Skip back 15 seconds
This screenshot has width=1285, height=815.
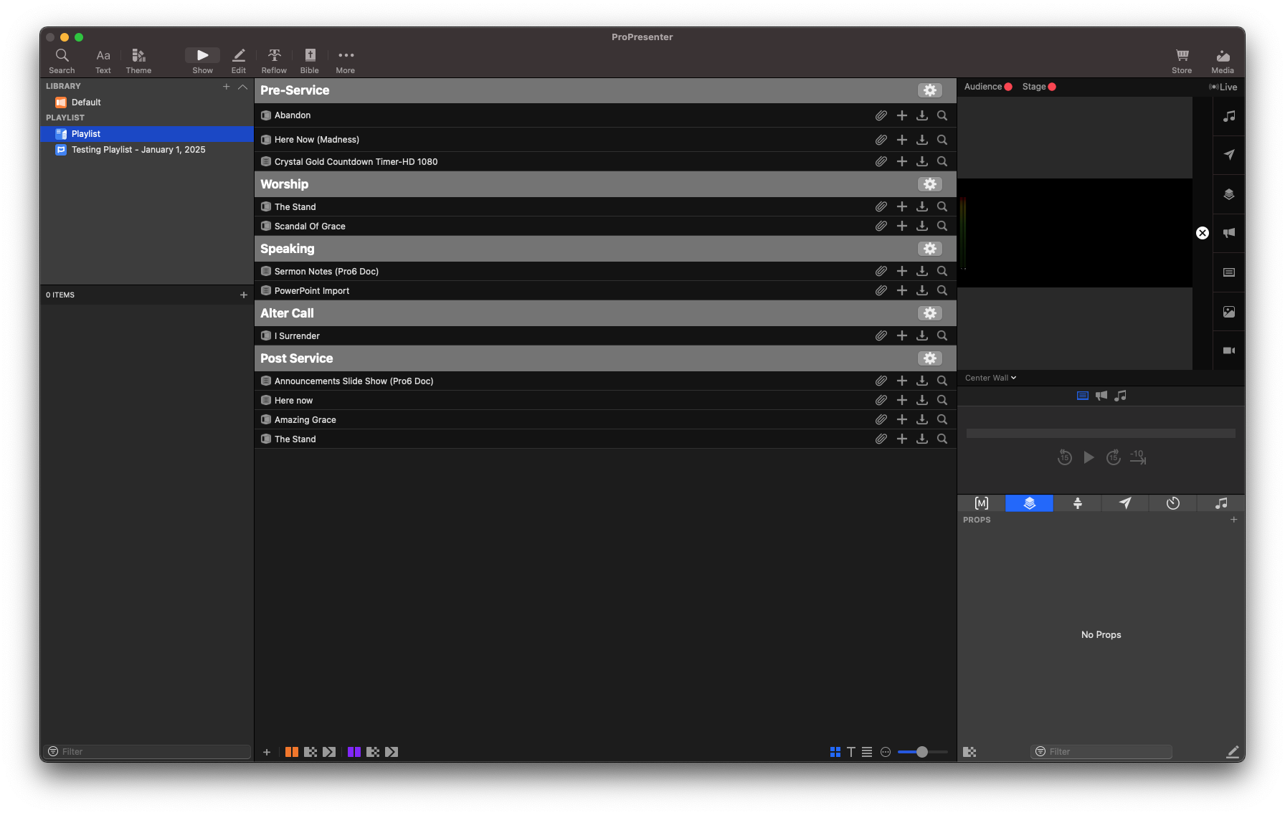click(x=1065, y=457)
